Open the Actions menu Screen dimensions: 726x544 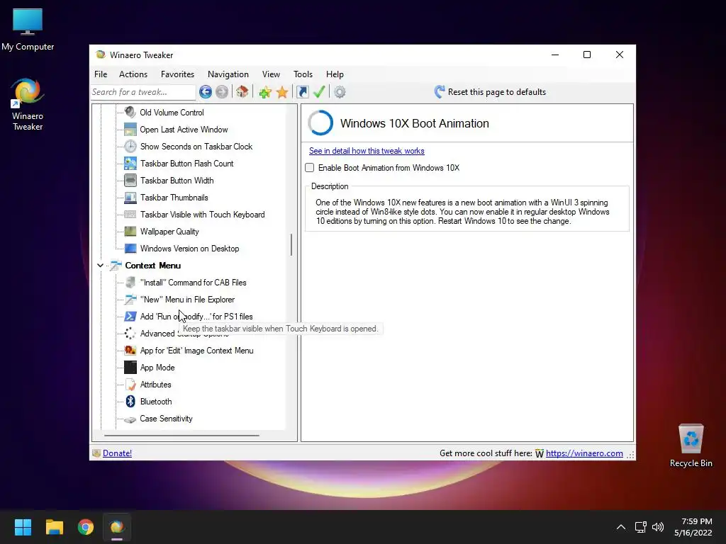pos(133,74)
